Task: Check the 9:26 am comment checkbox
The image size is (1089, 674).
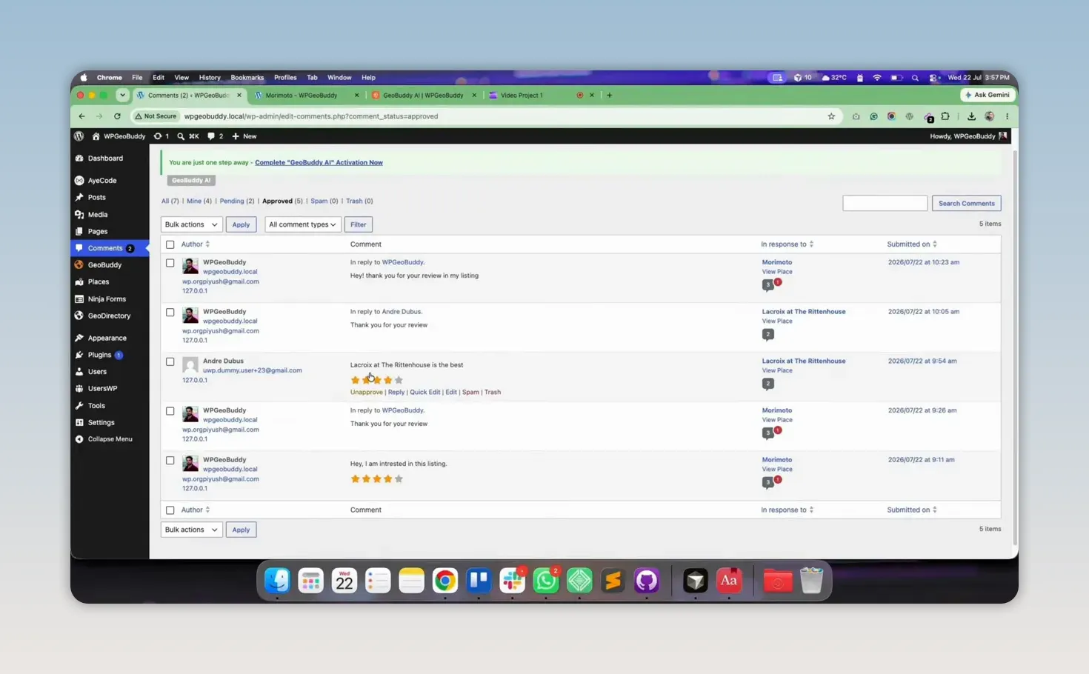Action: (x=170, y=411)
